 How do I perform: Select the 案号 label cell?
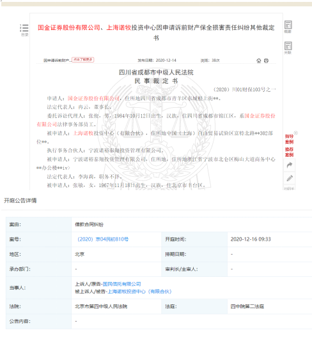tap(38, 239)
